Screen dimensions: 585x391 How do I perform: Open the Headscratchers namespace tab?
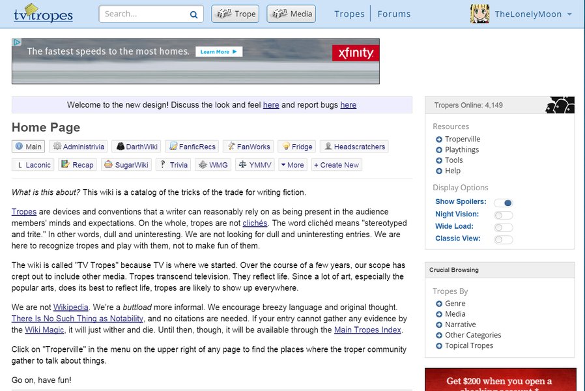tap(354, 147)
